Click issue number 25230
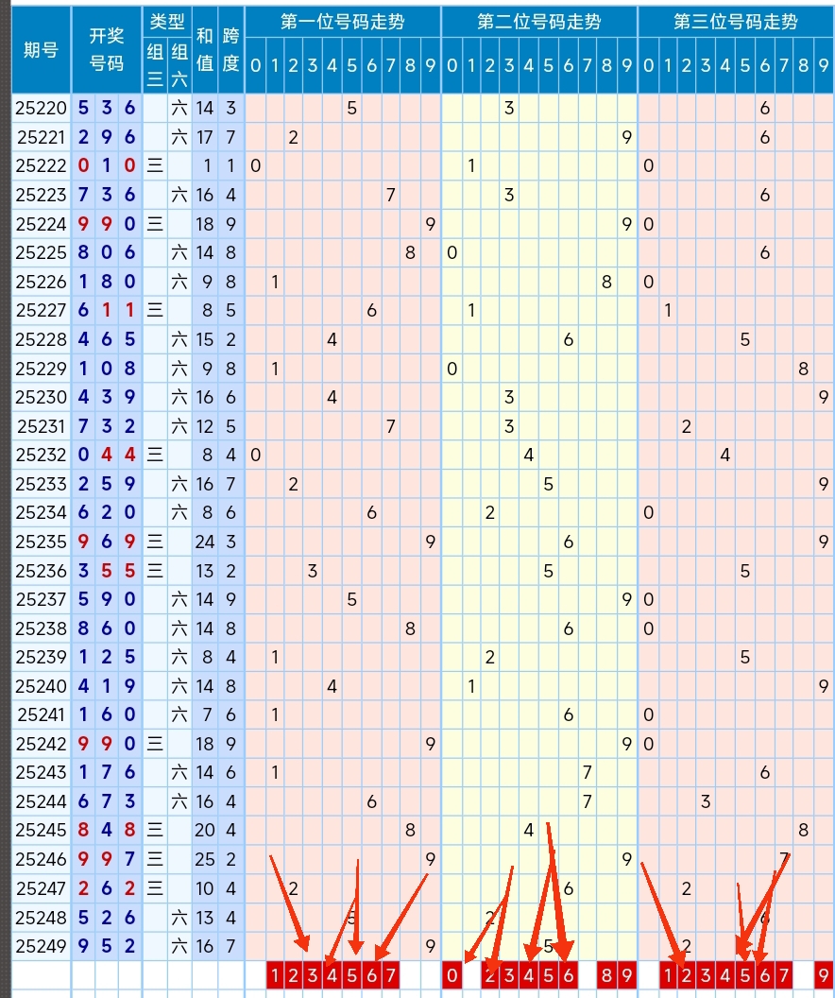835x998 pixels. pos(42,397)
